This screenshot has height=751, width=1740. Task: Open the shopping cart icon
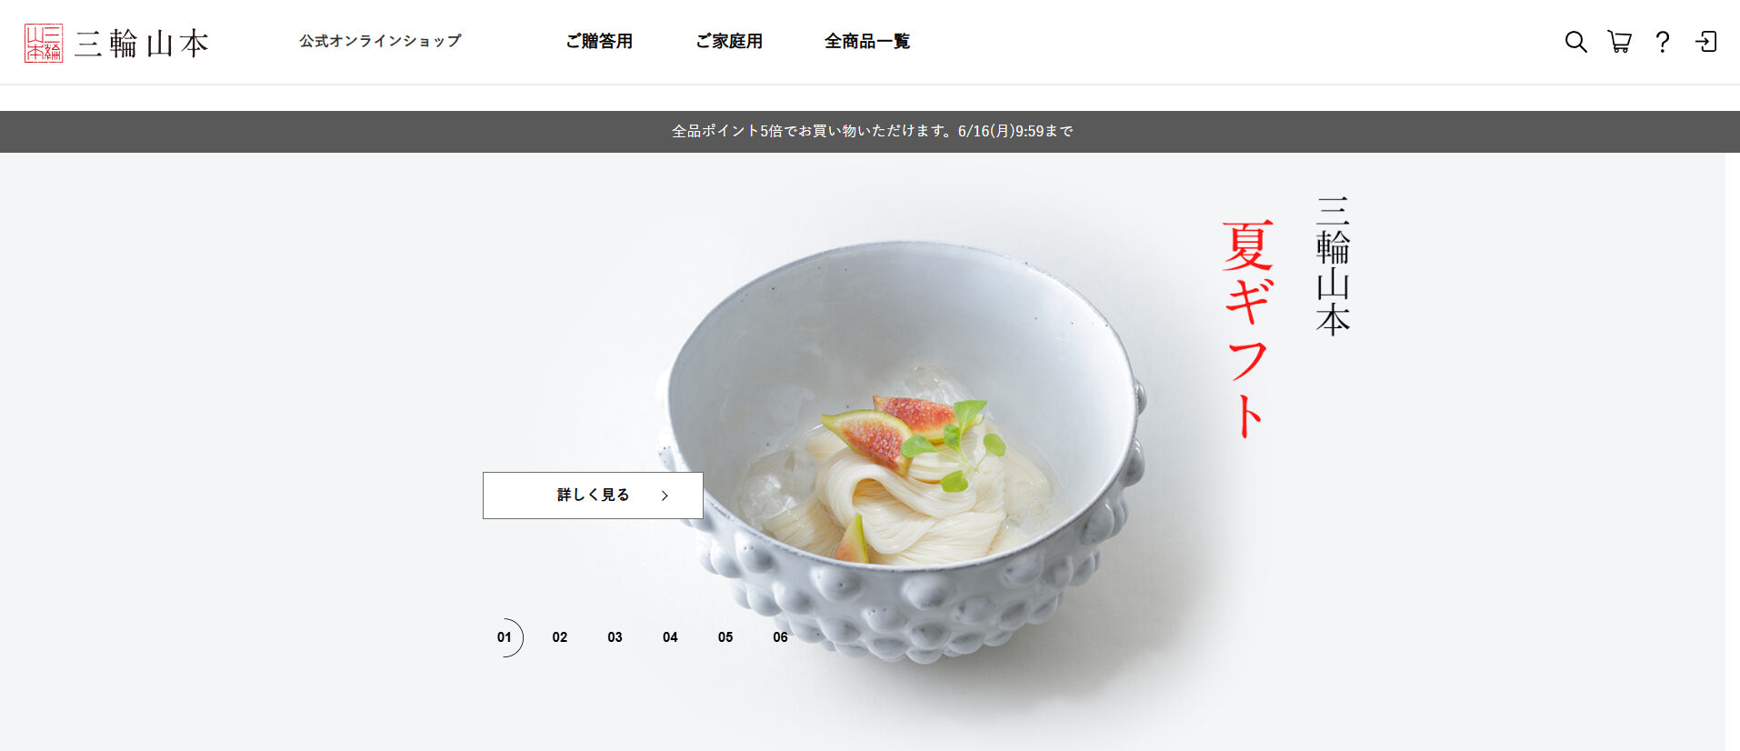pyautogui.click(x=1619, y=42)
